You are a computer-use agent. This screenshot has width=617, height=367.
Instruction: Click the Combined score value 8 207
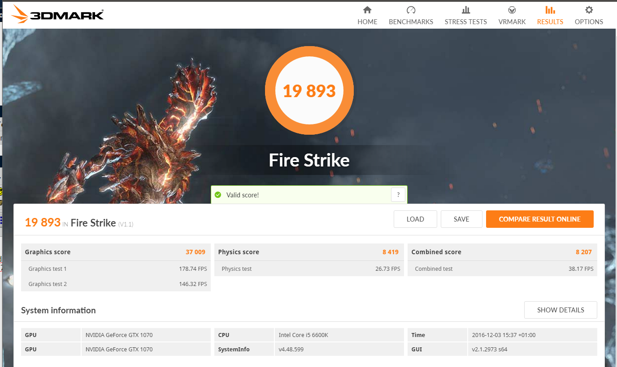click(584, 252)
